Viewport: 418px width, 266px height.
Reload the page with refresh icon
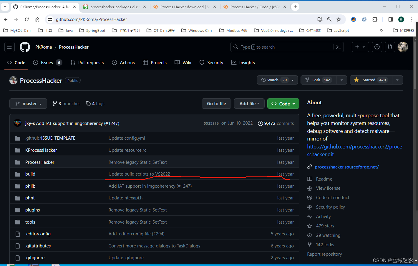coord(27,19)
